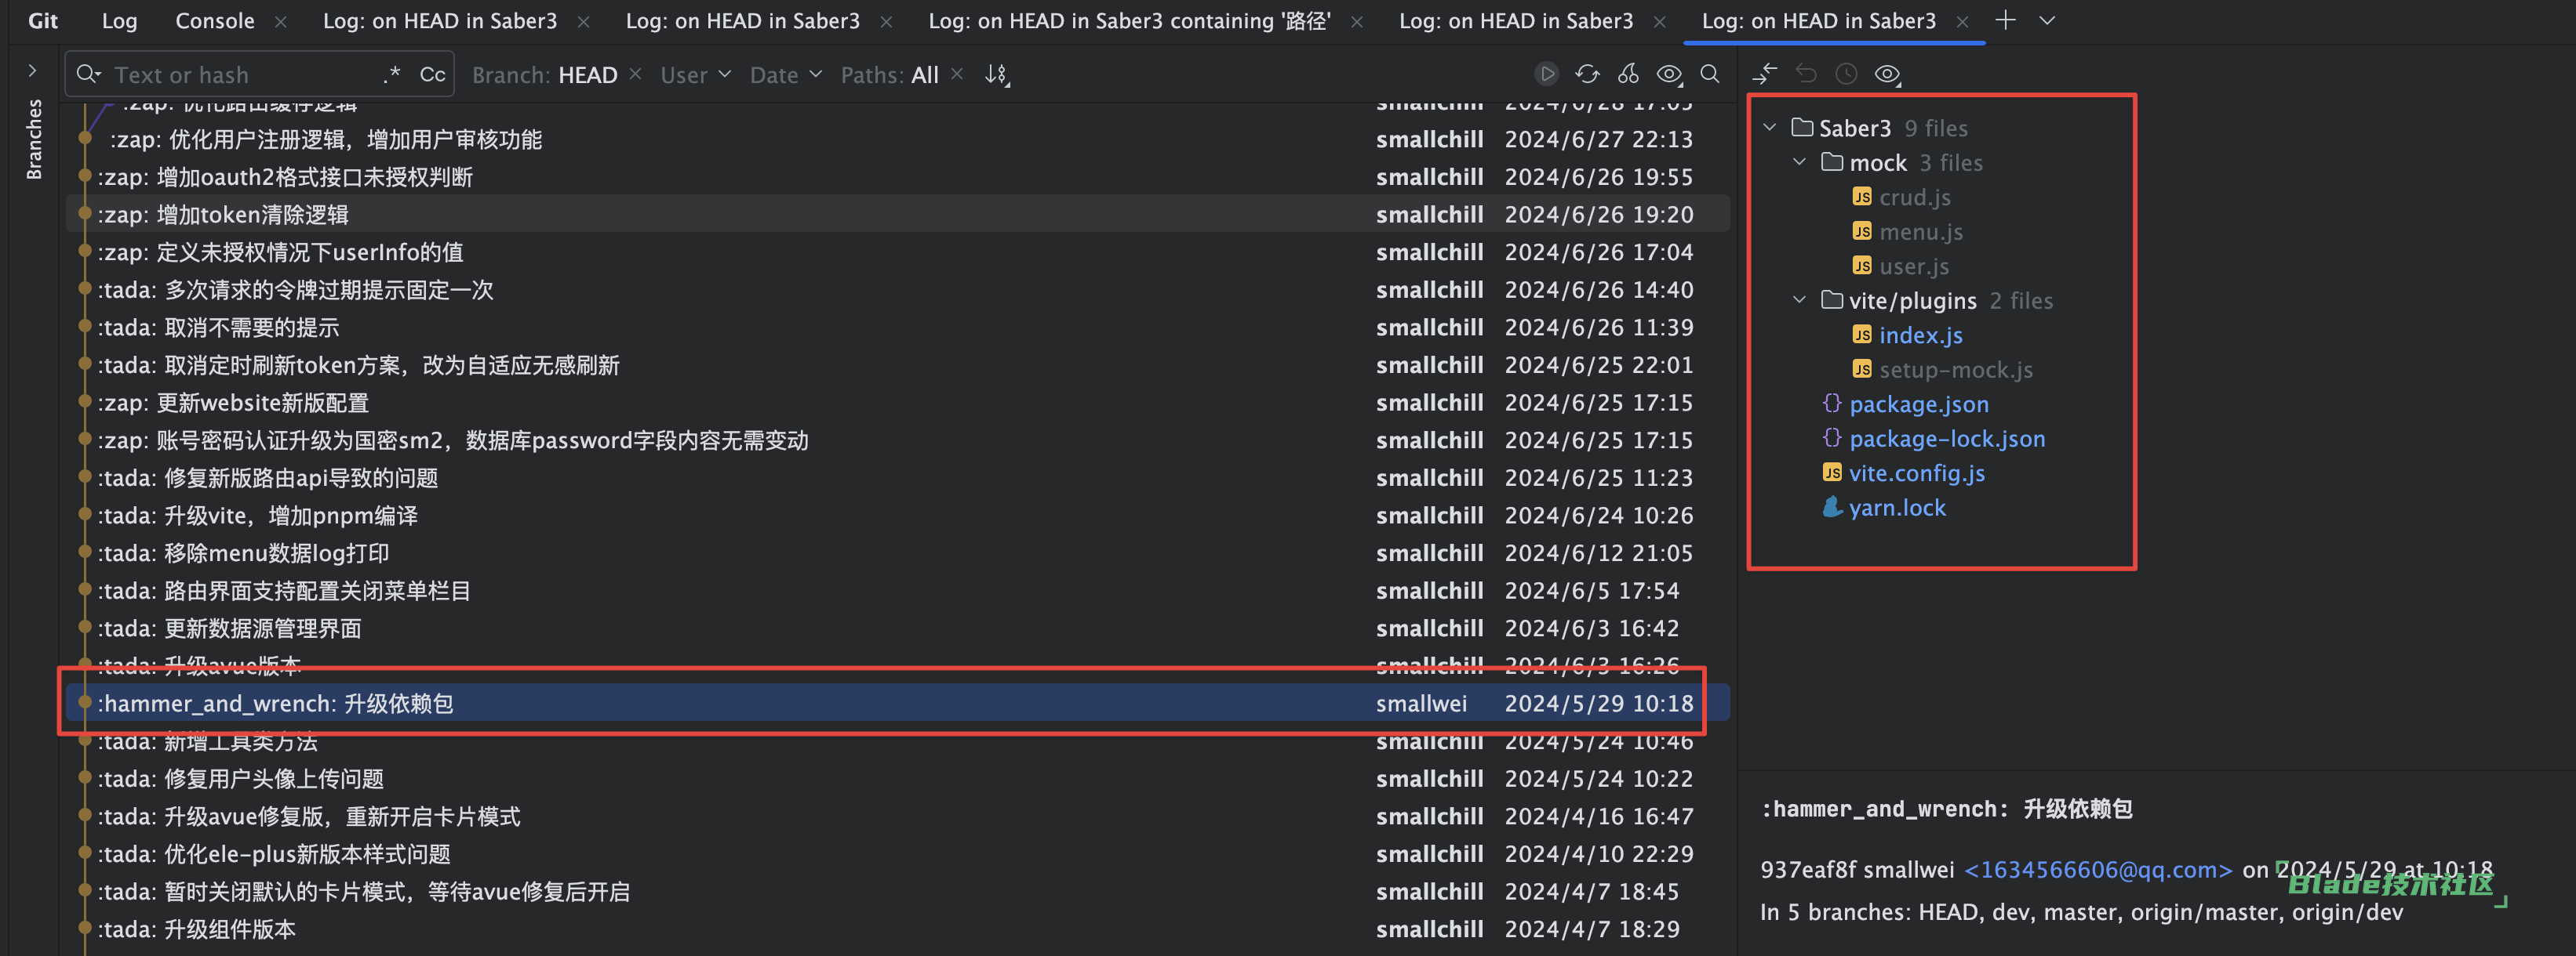
Task: Open graph sort options menu
Action: click(997, 75)
